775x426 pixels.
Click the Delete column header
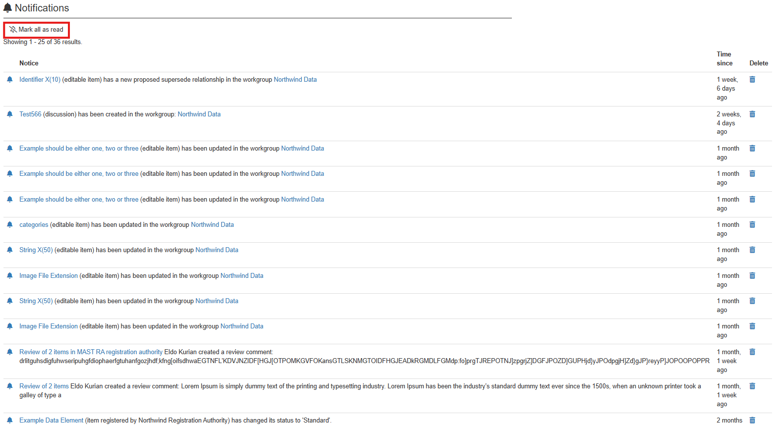(x=758, y=63)
